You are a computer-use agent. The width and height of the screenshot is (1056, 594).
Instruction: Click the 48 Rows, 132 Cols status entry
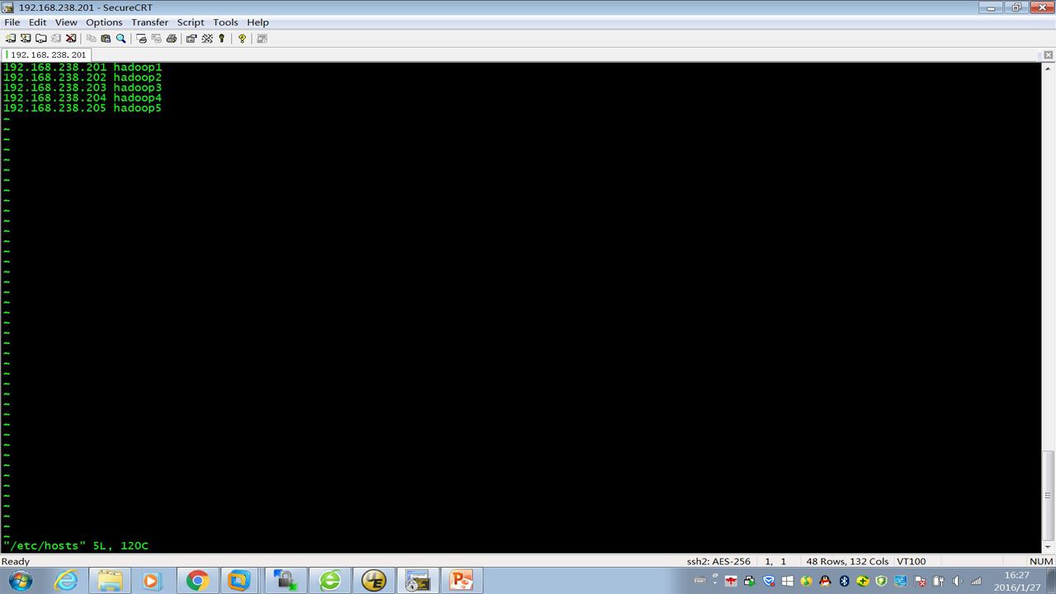pos(847,561)
